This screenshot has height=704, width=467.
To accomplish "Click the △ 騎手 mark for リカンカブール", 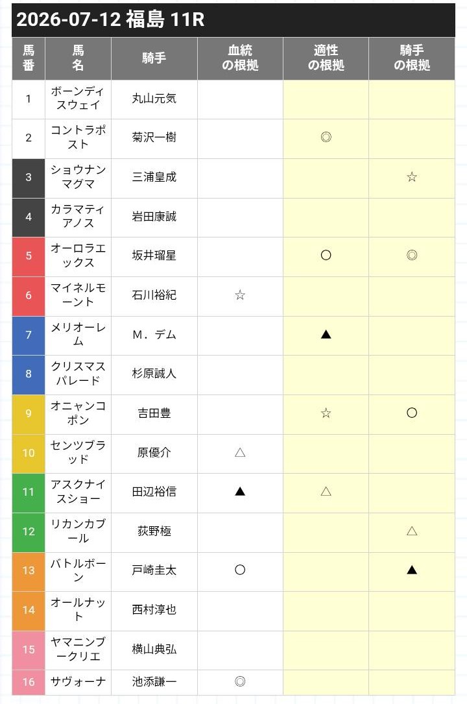I will point(411,531).
